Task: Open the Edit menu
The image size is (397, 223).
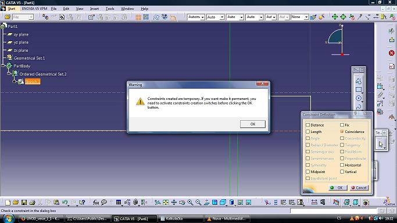Action: click(66, 9)
